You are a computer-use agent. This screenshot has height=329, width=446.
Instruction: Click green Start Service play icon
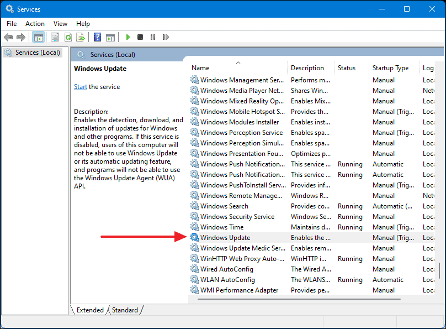pos(128,37)
